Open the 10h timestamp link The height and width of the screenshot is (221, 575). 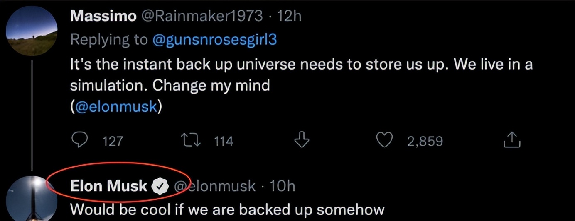(x=282, y=186)
